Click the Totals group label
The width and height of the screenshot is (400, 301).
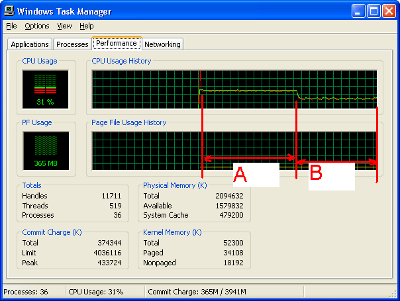click(x=32, y=185)
